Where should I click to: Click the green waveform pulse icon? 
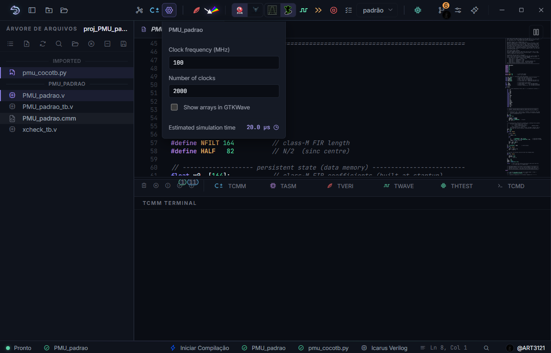click(x=304, y=10)
